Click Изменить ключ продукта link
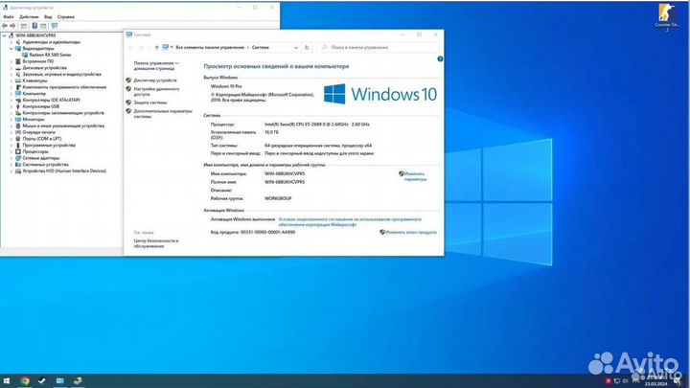Viewport: 690px width, 388px height. pyautogui.click(x=410, y=232)
